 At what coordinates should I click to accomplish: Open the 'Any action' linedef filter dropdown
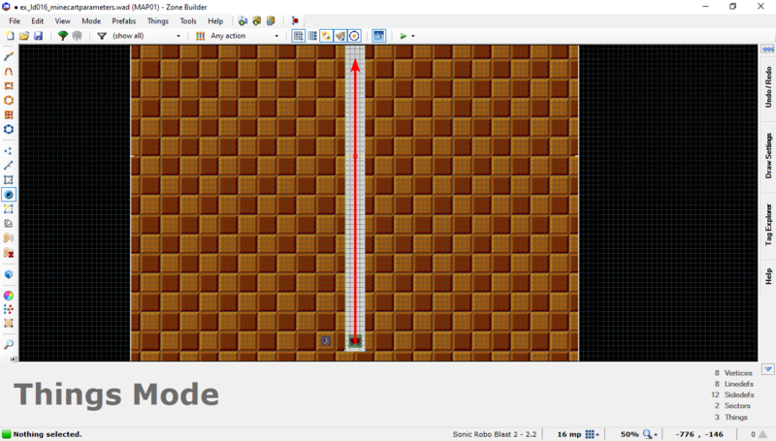coord(244,36)
